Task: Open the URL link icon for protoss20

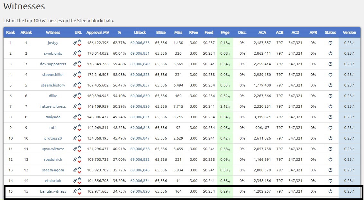Action: pyautogui.click(x=75, y=138)
